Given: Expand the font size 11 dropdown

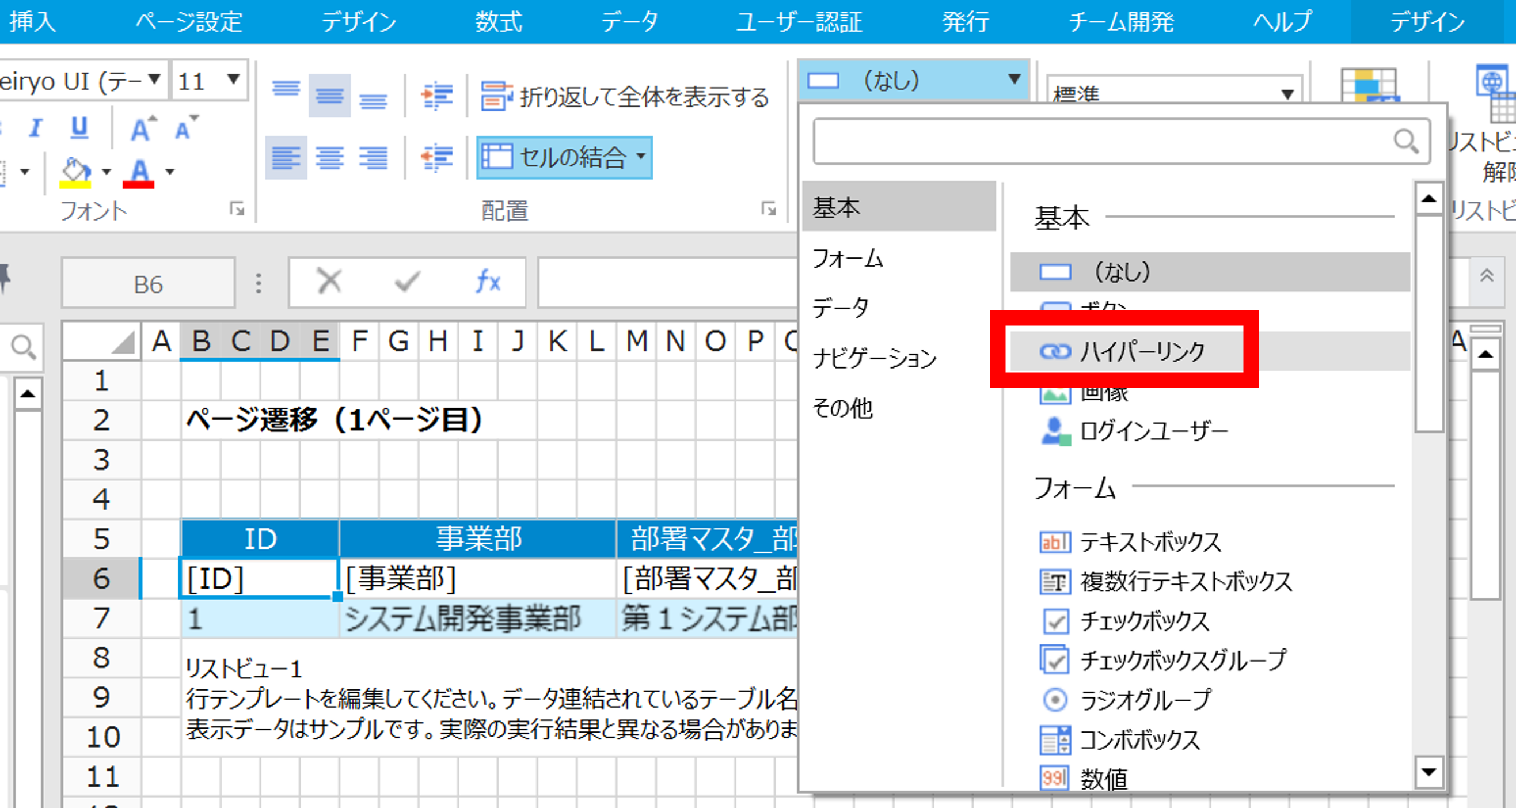Looking at the screenshot, I should [x=233, y=79].
